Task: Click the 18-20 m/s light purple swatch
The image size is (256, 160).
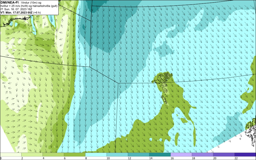Action: pyautogui.click(x=202, y=155)
